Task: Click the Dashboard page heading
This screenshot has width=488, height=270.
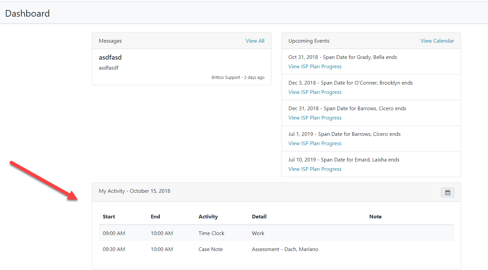Action: coord(27,14)
